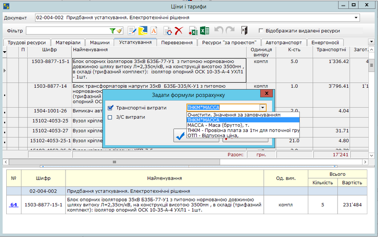378x237 pixels.
Task: Enable the З/С витрати checkbox
Action: coord(110,117)
